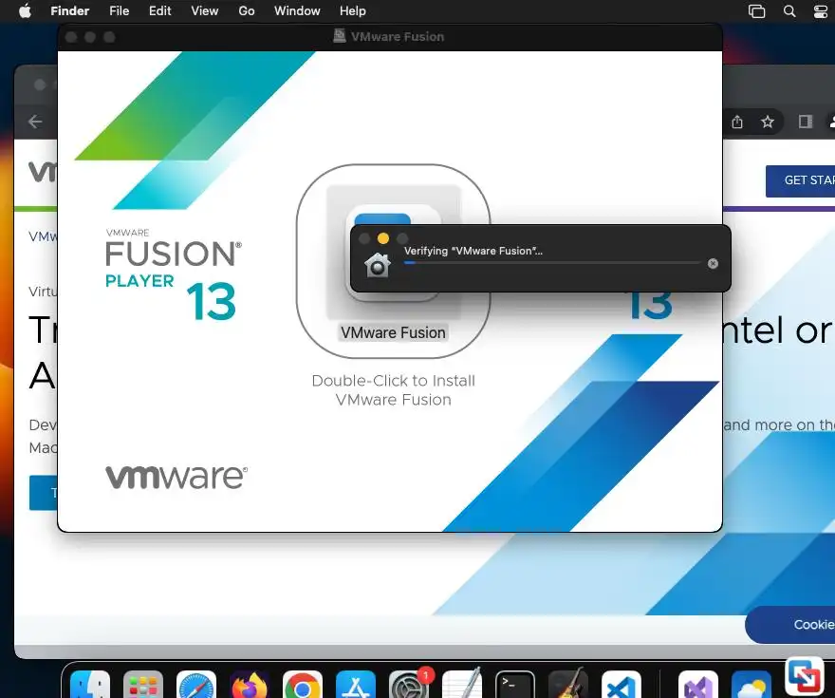The image size is (835, 698).
Task: Open the Help menu
Action: [353, 10]
